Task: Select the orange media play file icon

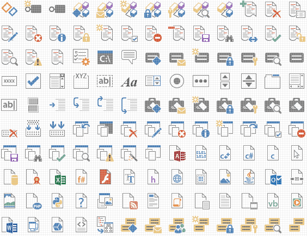Action: click(297, 201)
